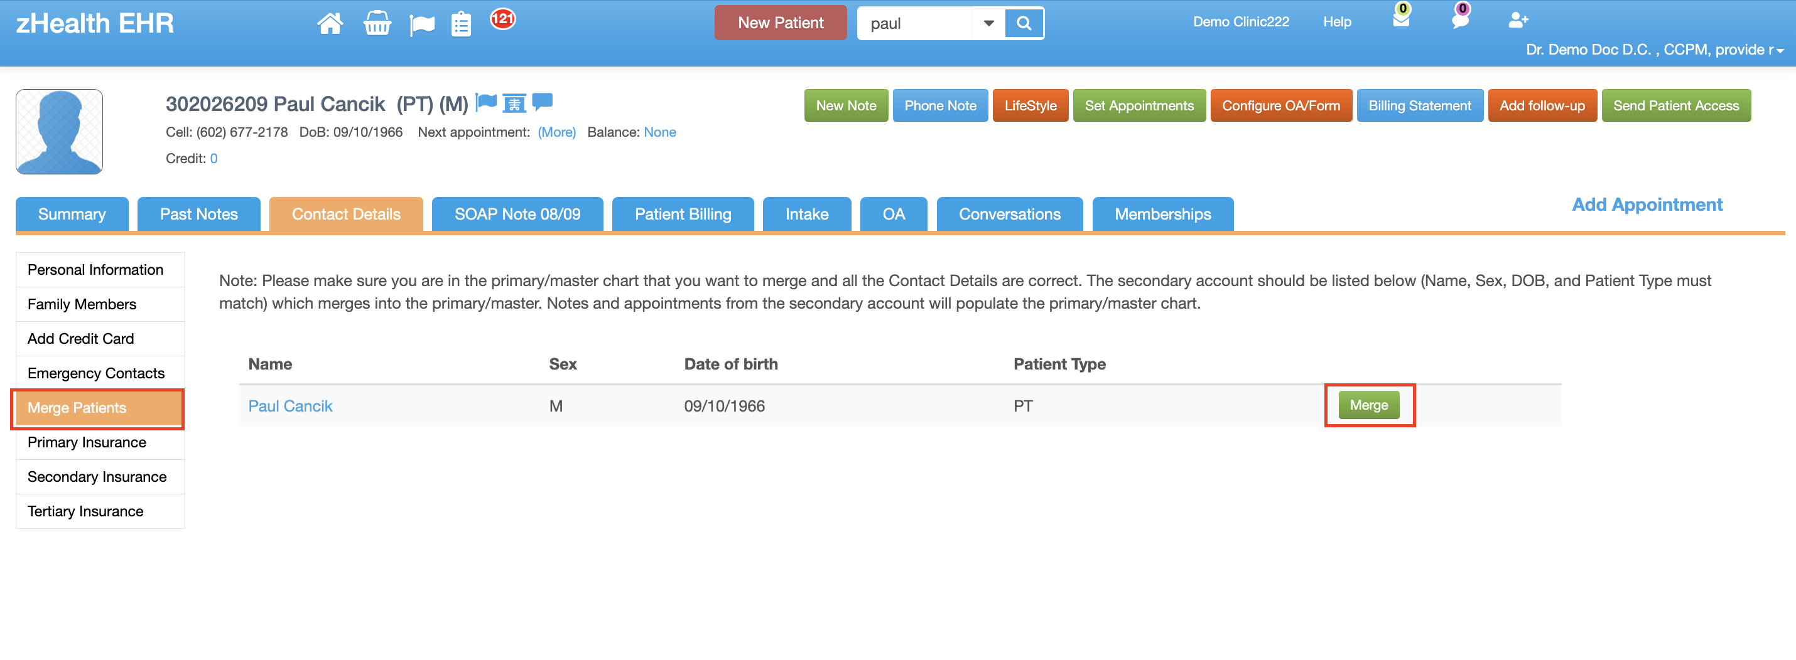Click the Name column header
The height and width of the screenshot is (660, 1796).
tap(270, 364)
